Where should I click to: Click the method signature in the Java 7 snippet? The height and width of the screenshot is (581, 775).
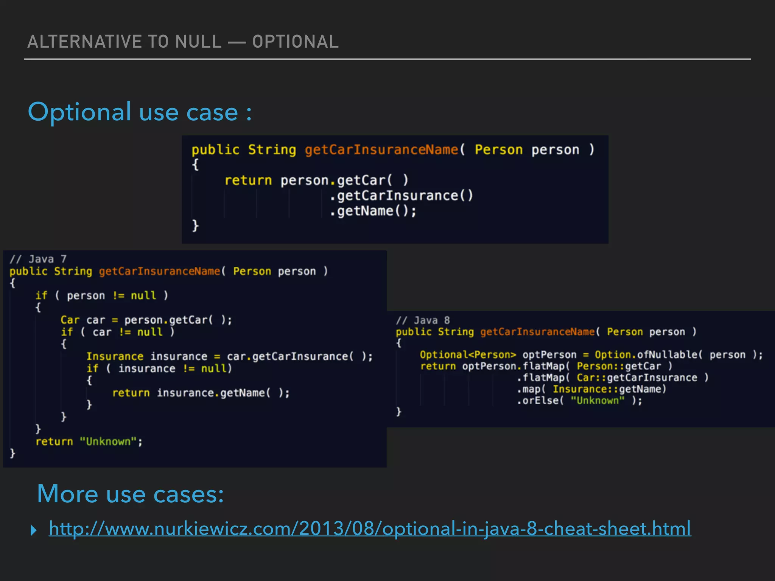169,271
